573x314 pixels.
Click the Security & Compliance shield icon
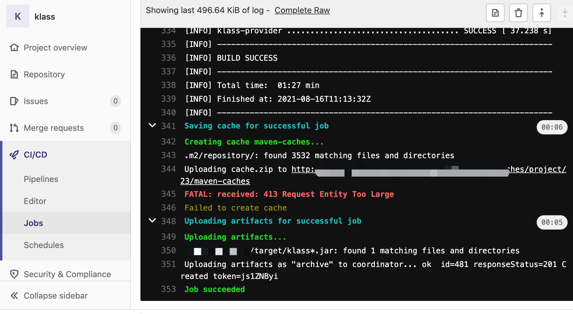pos(14,274)
